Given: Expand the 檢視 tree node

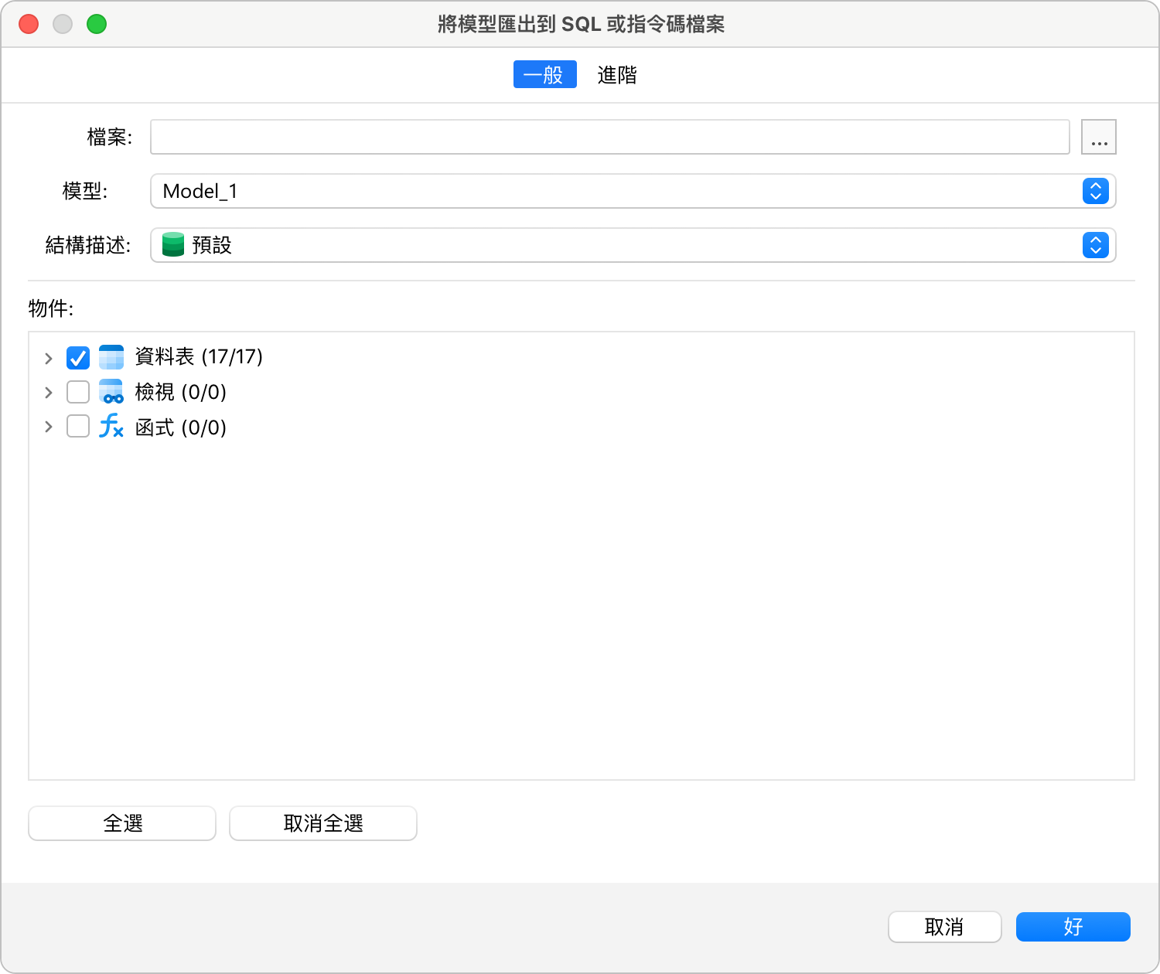Looking at the screenshot, I should tap(49, 393).
